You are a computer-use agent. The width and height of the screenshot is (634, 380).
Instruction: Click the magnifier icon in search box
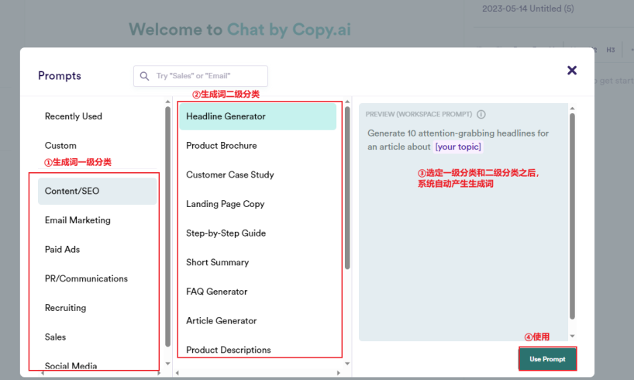144,76
